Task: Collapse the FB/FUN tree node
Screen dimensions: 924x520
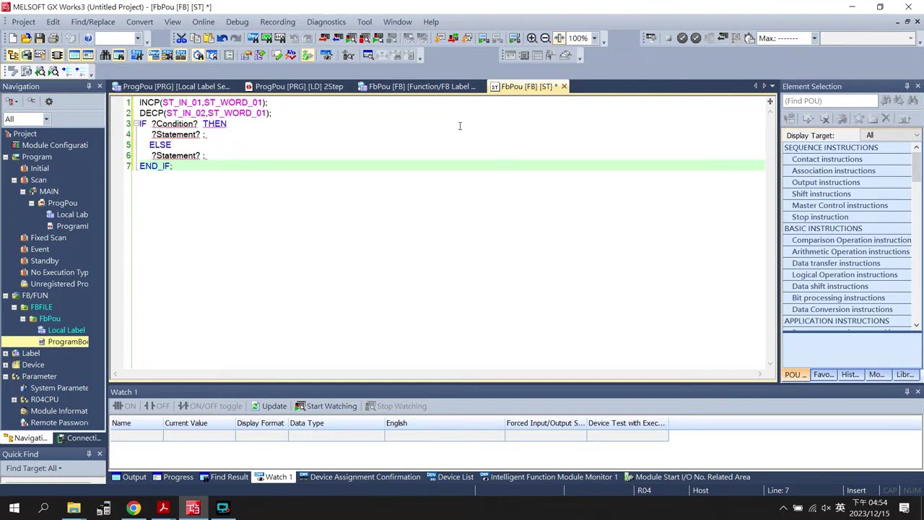Action: pyautogui.click(x=6, y=295)
